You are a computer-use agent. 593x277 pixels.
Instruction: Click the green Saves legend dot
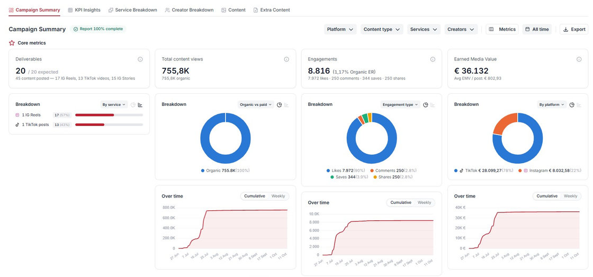333,177
